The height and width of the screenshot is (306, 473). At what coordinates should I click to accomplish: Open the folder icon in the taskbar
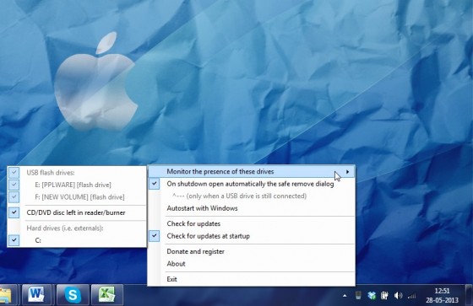click(x=6, y=295)
